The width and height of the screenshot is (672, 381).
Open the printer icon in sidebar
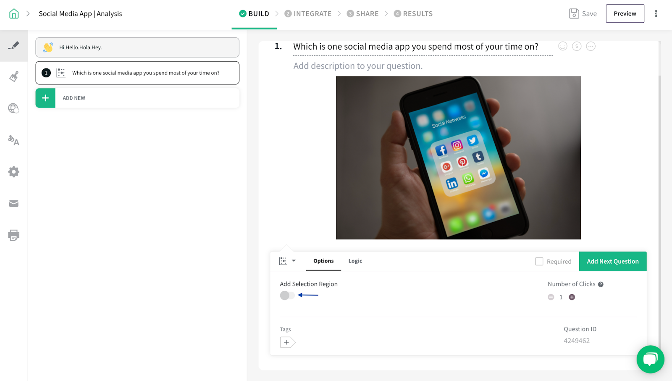(14, 235)
